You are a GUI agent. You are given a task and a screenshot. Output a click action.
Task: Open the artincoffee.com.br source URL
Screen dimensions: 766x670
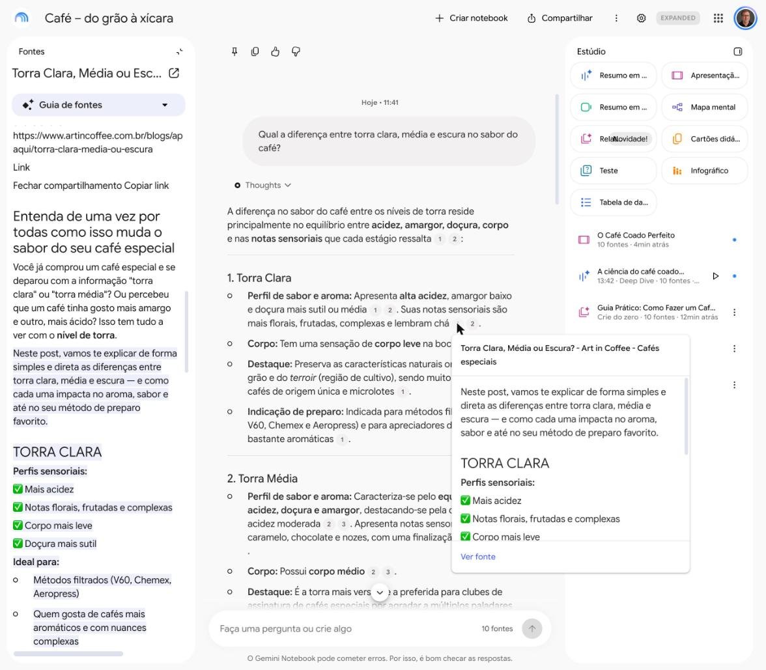point(98,143)
